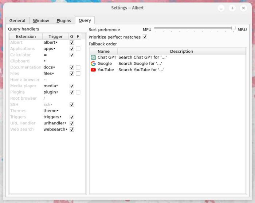The height and width of the screenshot is (203, 255).
Task: Uncheck the G checkbox for Web search
Action: pos(72,130)
